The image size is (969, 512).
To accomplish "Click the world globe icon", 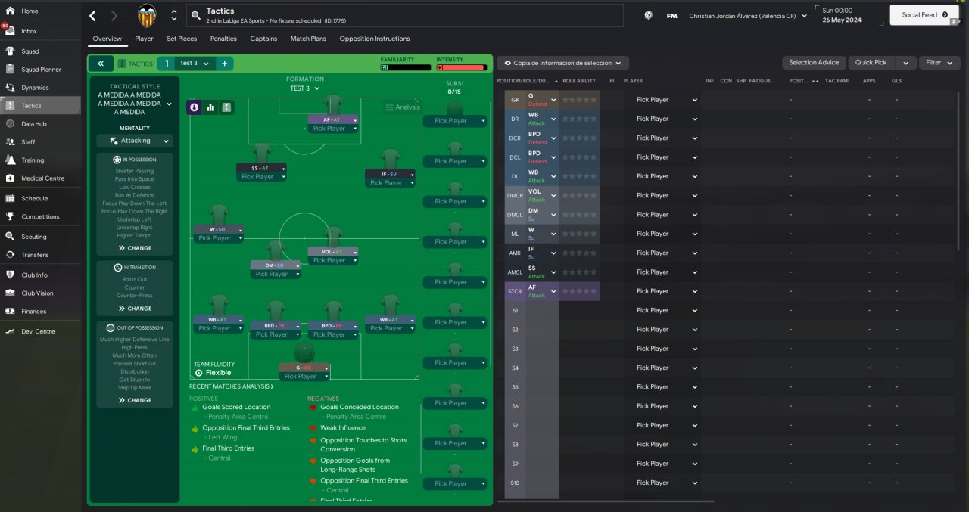I will pyautogui.click(x=648, y=15).
